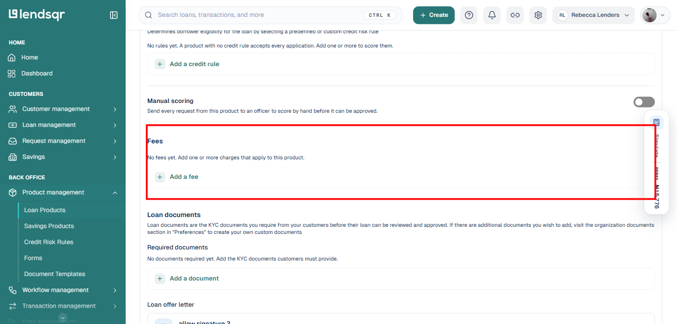Open the notifications bell
The height and width of the screenshot is (324, 681).
tap(492, 15)
